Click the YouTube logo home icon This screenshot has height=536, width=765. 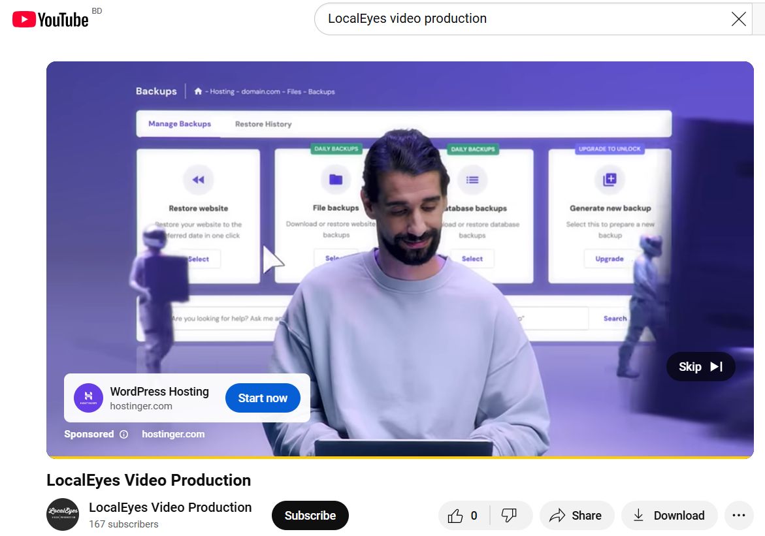coord(50,20)
